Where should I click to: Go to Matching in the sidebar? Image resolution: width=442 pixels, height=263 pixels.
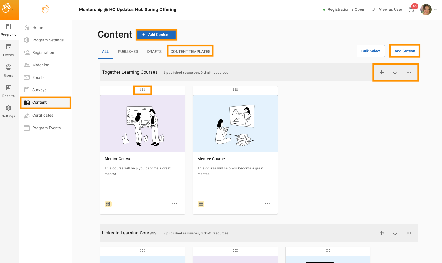[41, 65]
